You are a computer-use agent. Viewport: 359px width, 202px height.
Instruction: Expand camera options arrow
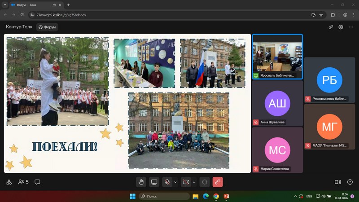point(194,182)
